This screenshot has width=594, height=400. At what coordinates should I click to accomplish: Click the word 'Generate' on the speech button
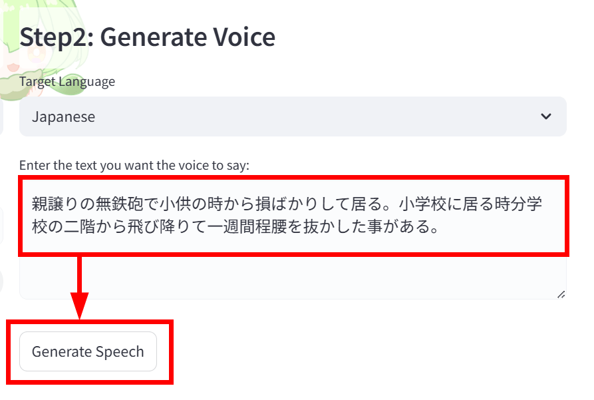(62, 351)
